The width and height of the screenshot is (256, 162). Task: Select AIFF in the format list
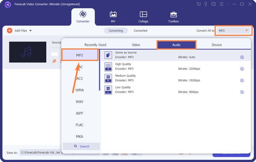(x=79, y=113)
